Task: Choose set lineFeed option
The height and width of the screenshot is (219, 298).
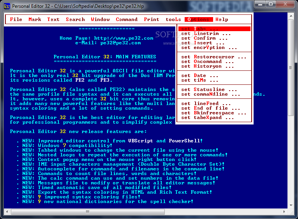Action: tap(214, 103)
